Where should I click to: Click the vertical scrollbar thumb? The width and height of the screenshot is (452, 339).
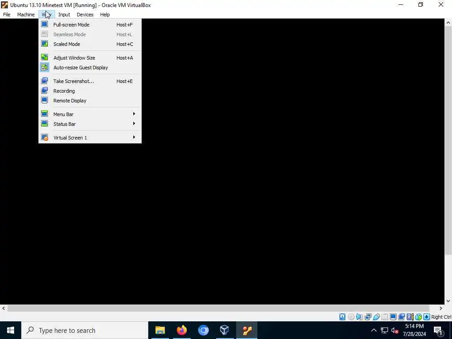tap(448, 140)
